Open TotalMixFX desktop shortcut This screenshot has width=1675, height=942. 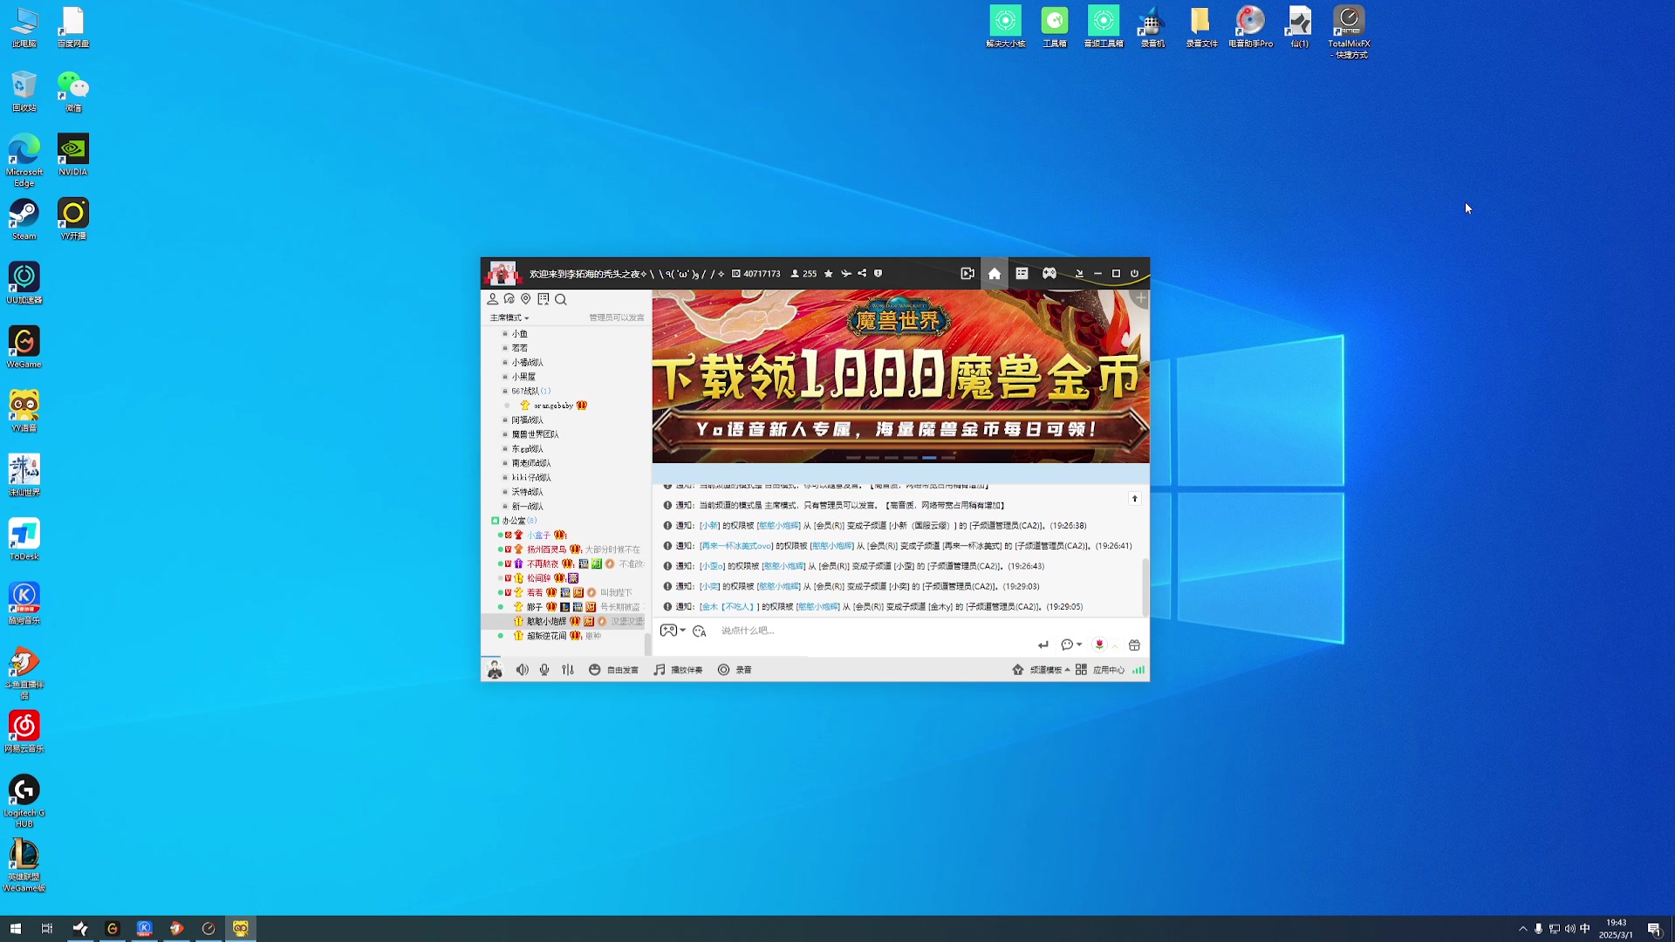click(x=1349, y=32)
